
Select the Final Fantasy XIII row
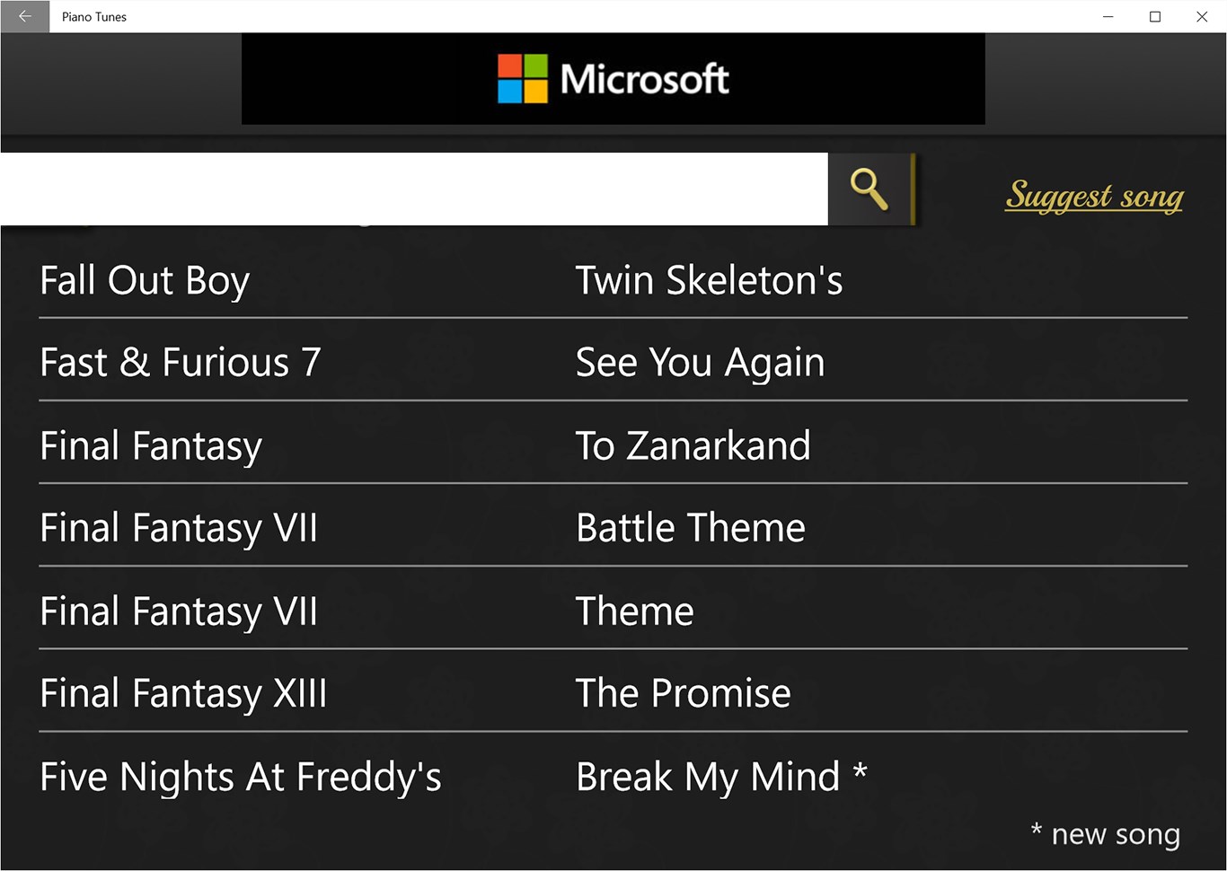coord(183,693)
